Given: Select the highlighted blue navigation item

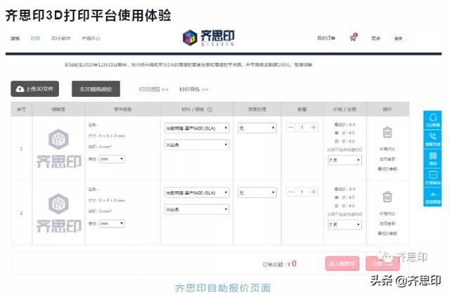Looking at the screenshot, I should click(35, 38).
